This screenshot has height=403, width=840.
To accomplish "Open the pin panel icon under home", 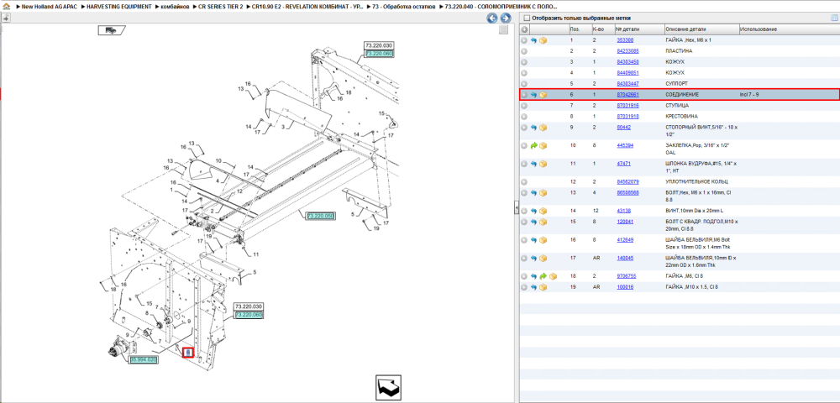I will (5, 18).
